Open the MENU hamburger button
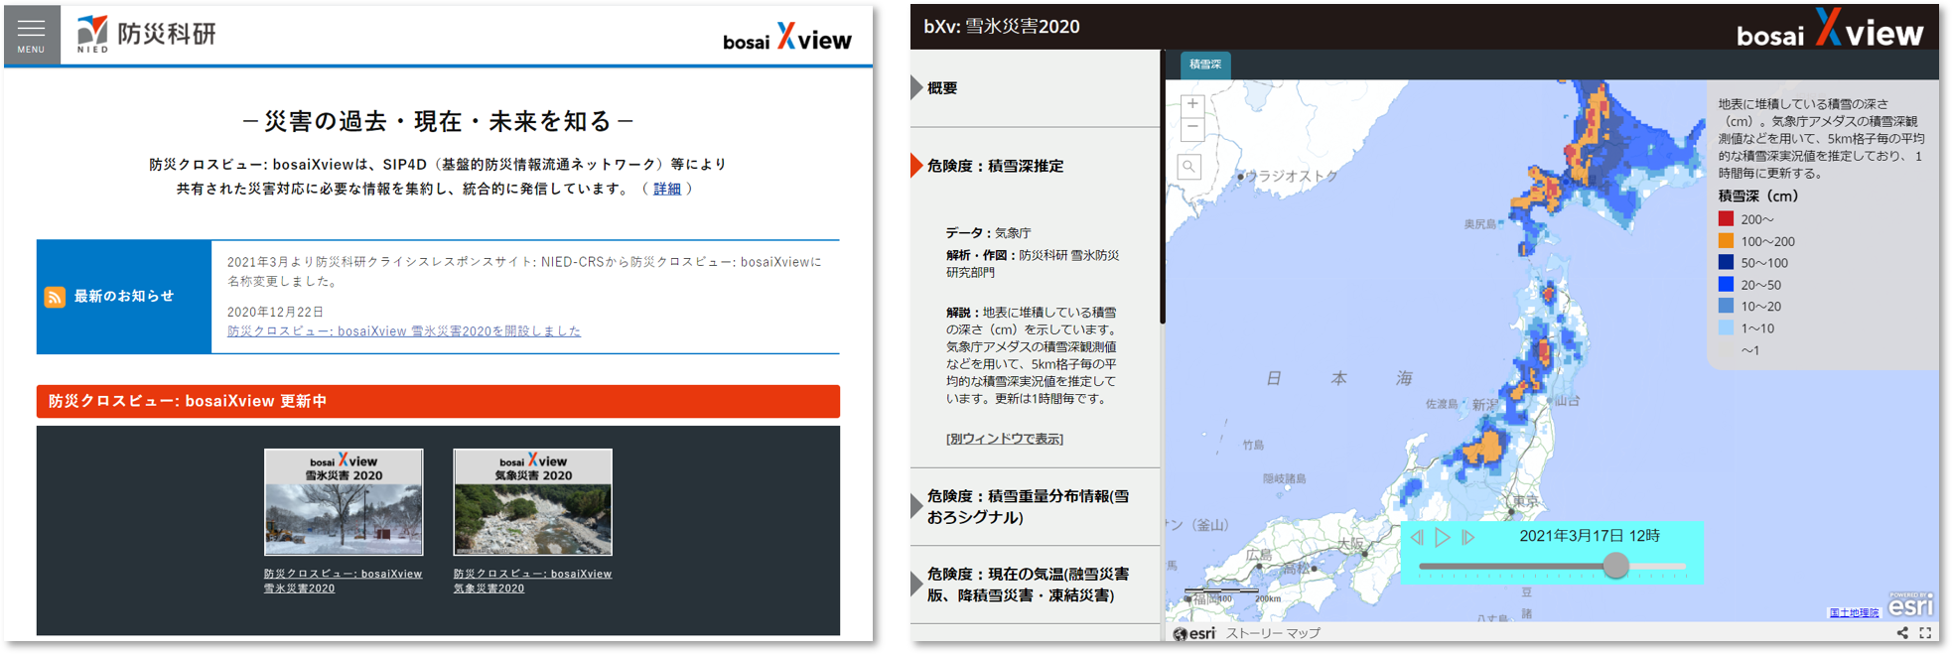Viewport: 1952px width, 654px height. click(x=31, y=34)
